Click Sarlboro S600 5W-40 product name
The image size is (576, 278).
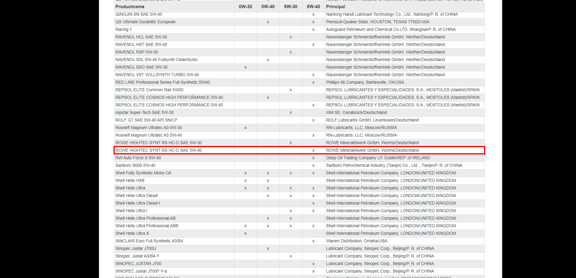(135, 165)
